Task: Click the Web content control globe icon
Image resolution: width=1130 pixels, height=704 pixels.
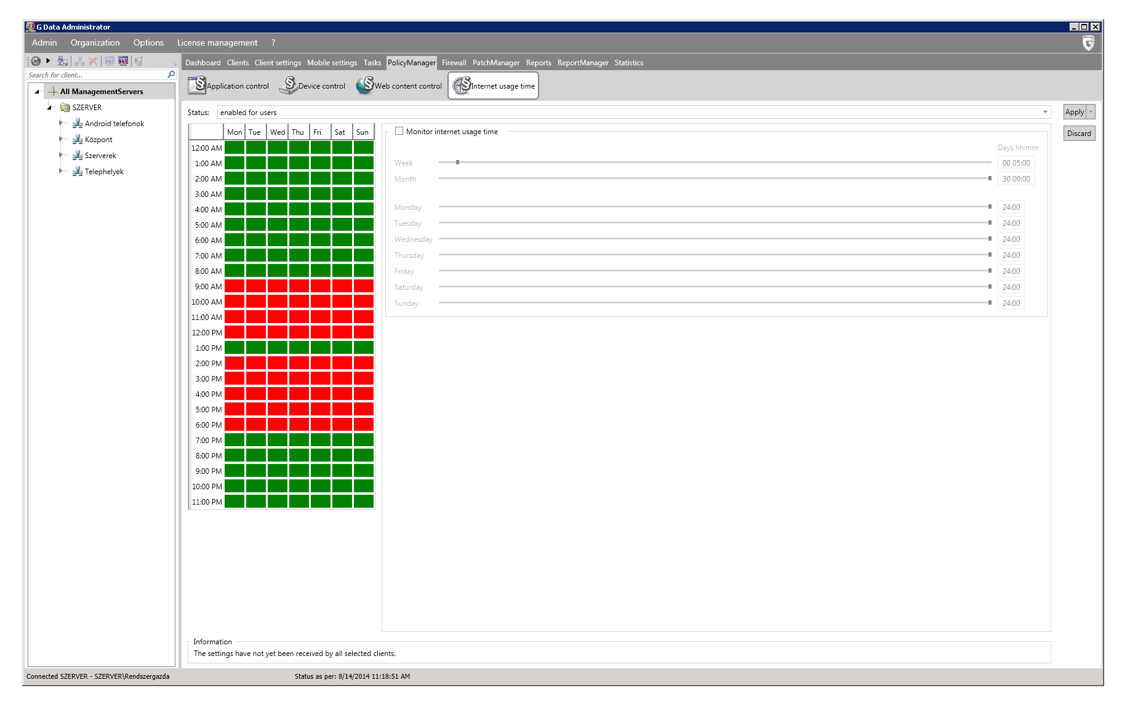Action: pos(365,85)
